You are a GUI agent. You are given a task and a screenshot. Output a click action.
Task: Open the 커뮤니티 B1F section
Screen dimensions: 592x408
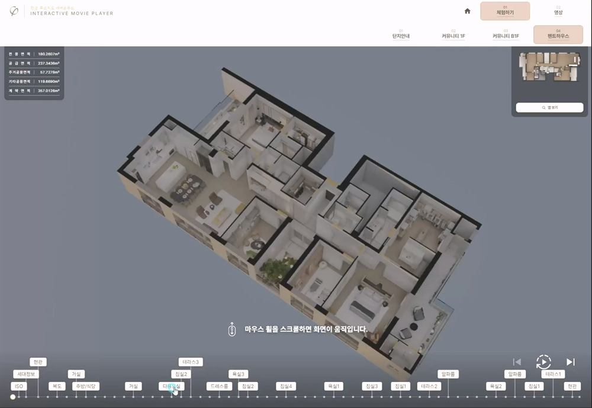pyautogui.click(x=506, y=35)
